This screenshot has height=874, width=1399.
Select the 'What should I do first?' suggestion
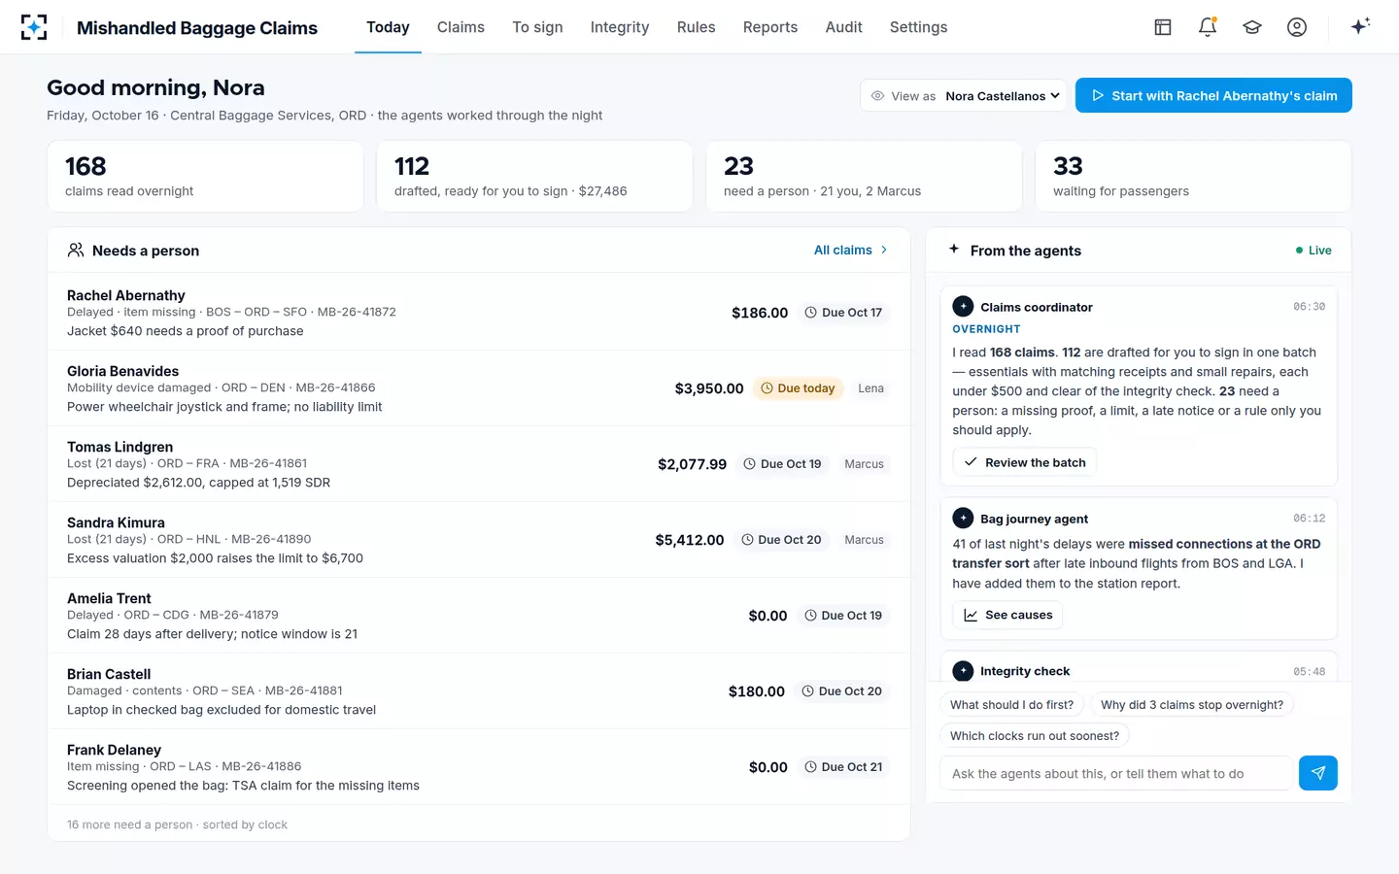(1011, 705)
